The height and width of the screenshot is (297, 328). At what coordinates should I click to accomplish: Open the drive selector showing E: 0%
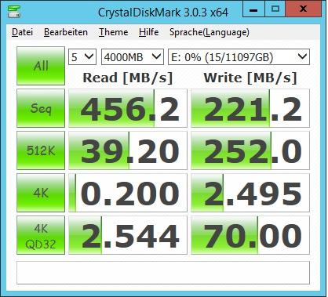pyautogui.click(x=239, y=56)
